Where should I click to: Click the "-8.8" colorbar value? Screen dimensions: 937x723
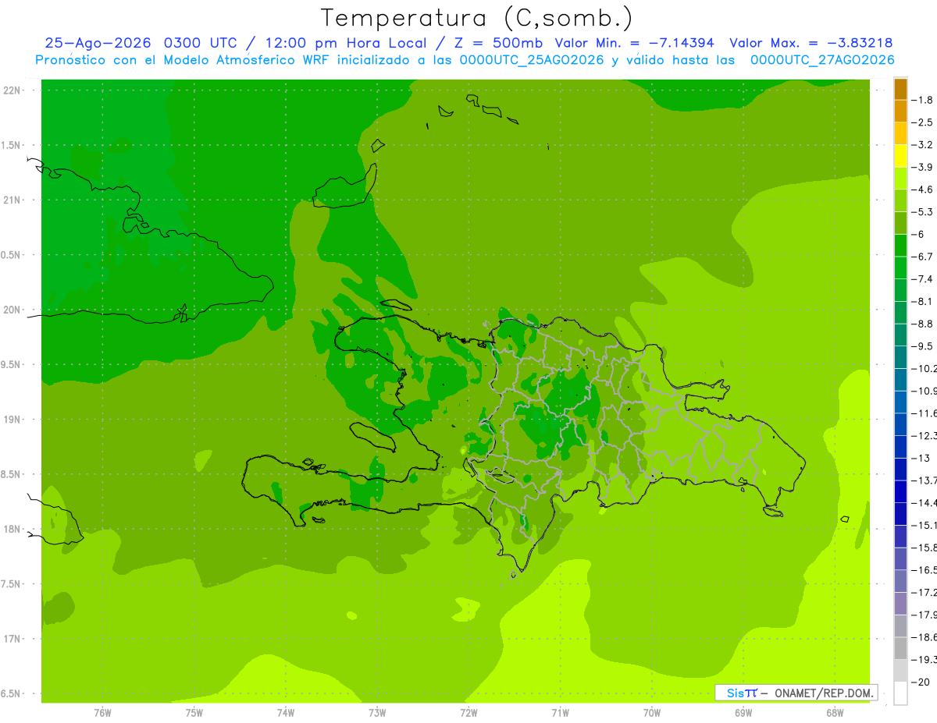[923, 324]
